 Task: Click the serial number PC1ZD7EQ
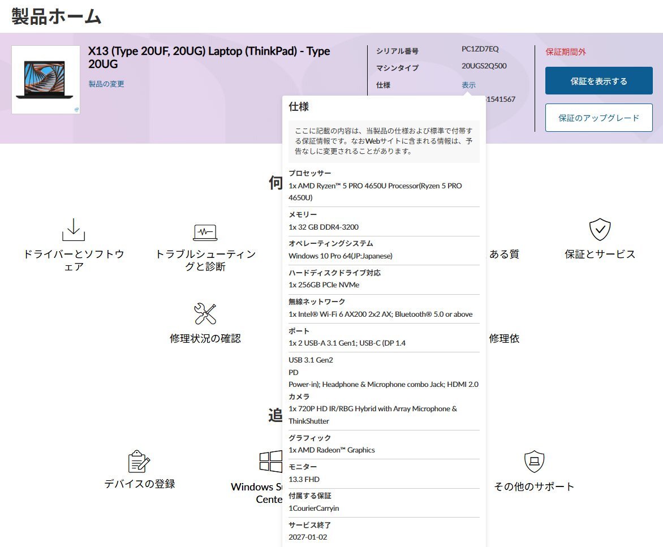click(480, 49)
